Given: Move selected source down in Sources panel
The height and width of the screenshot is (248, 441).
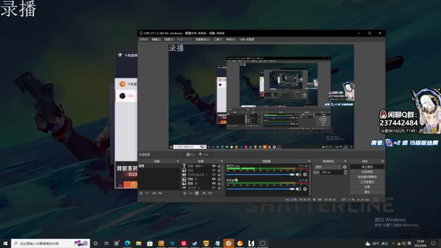Looking at the screenshot, I should click(210, 193).
